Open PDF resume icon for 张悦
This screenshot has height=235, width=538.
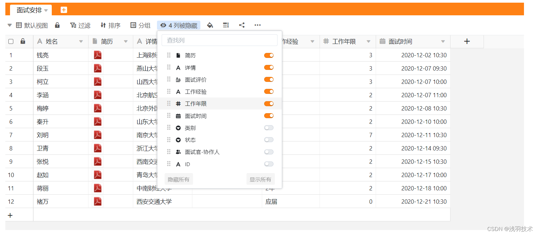click(x=98, y=161)
